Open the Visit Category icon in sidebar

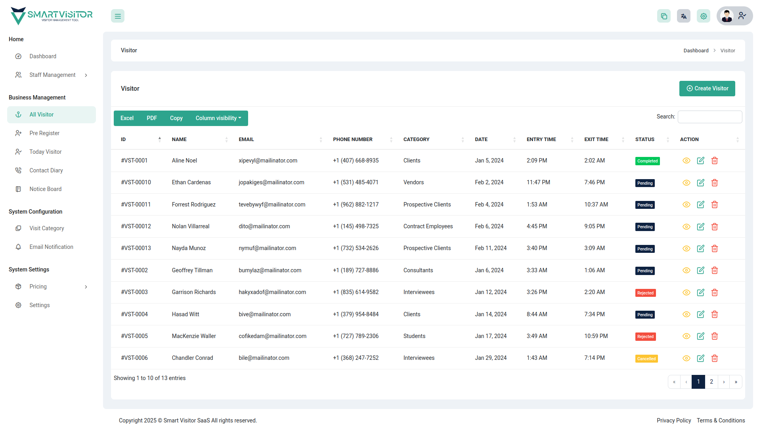pyautogui.click(x=18, y=228)
